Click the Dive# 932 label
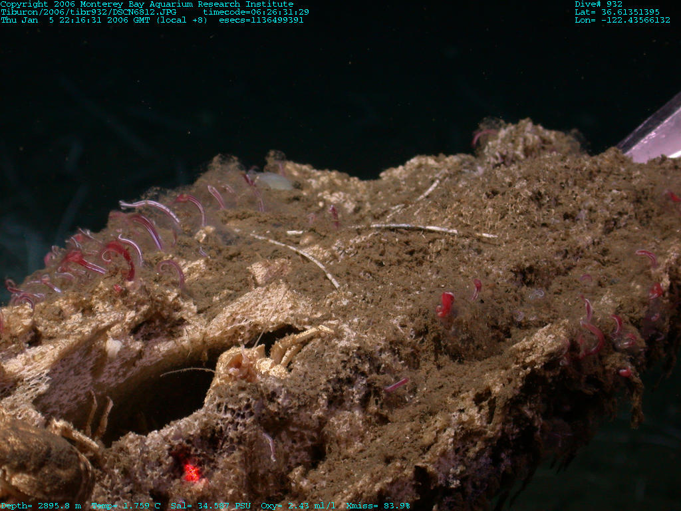The height and width of the screenshot is (511, 681). (x=599, y=4)
